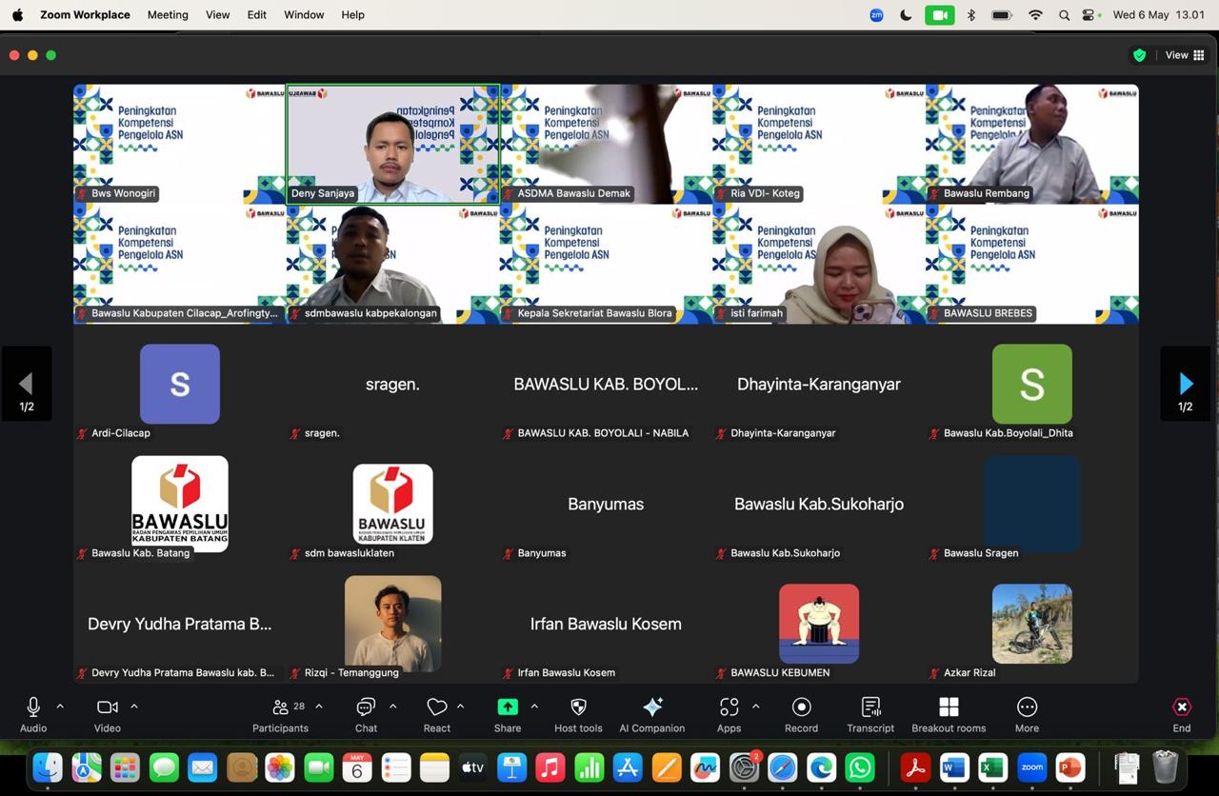
Task: Open the Participants panel
Action: [x=280, y=714]
